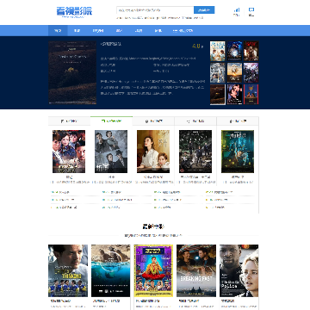The height and width of the screenshot is (310, 310).
Task: Open the underwater sea animal documentary poster
Action: point(111,270)
